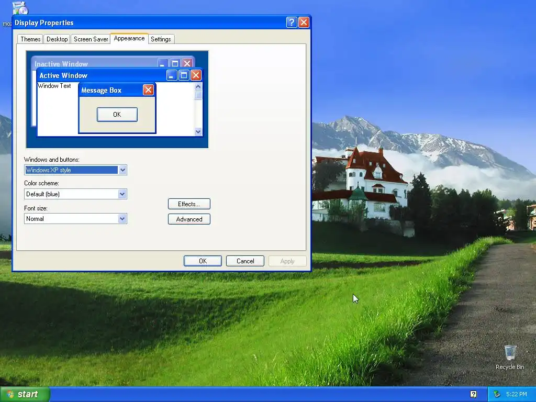Screen dimensions: 536x402
Task: Open the Recycle Bin desktop icon
Action: point(510,357)
